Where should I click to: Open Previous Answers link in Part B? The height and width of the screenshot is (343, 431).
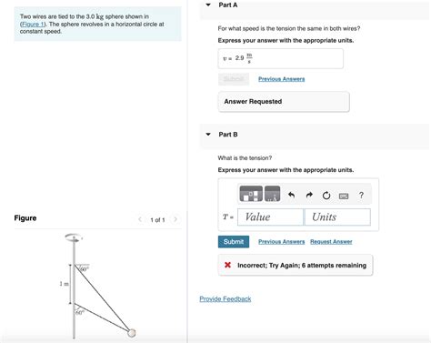(x=281, y=242)
